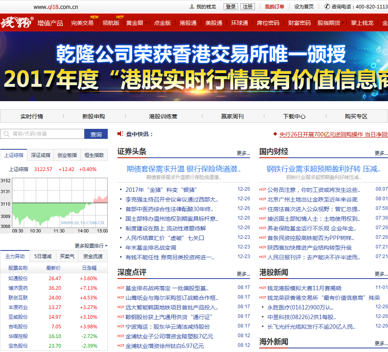388x352 pixels.
Task: Open the 央行26日开展700亿元逆回购 ticker link
Action: (334, 134)
